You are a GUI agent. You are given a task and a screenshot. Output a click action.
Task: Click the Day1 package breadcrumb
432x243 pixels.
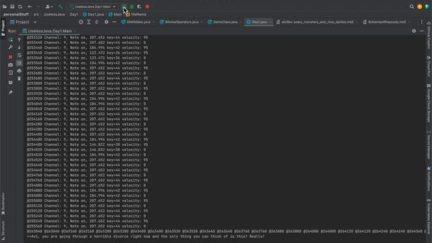[x=74, y=14]
